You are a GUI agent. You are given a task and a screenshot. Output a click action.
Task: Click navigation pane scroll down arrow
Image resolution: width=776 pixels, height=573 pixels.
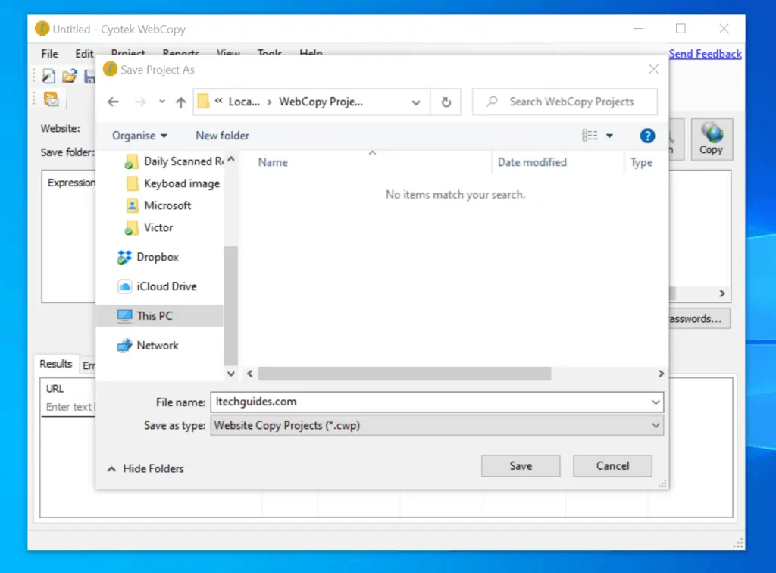click(x=230, y=374)
